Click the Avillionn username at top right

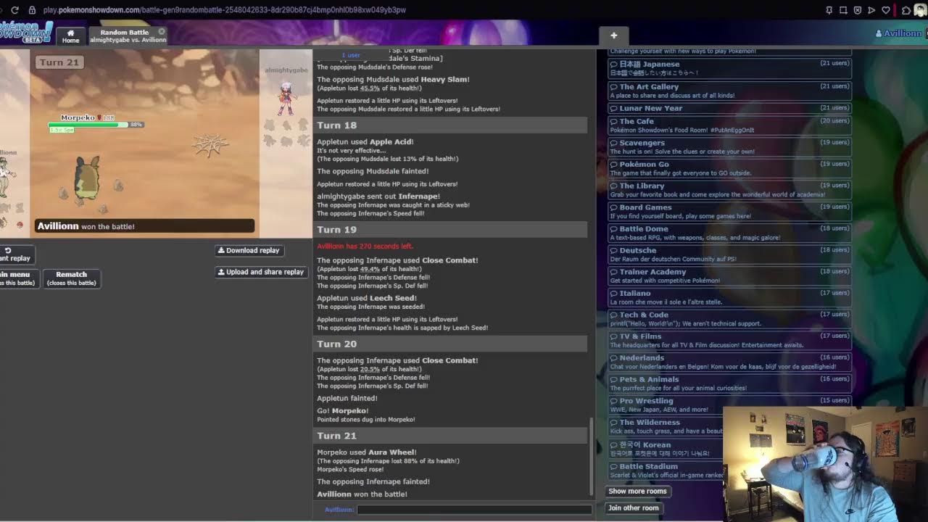(898, 33)
